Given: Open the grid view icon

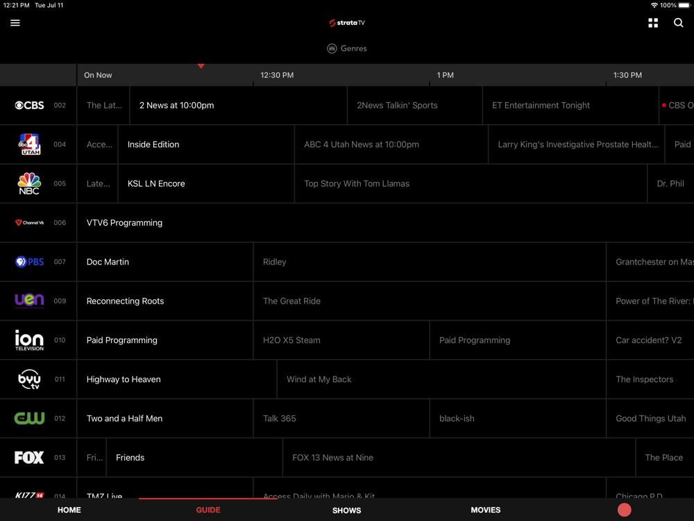Looking at the screenshot, I should click(653, 23).
